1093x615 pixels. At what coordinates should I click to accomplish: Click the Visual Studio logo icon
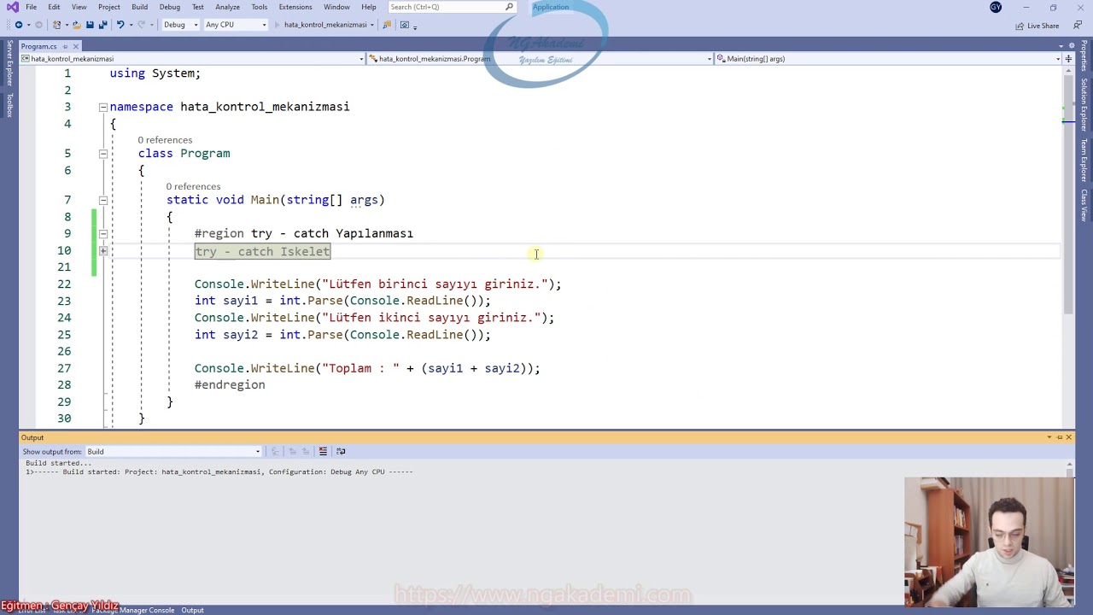pyautogui.click(x=12, y=7)
